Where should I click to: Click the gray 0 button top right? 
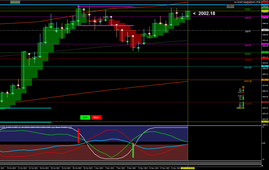[230, 6]
